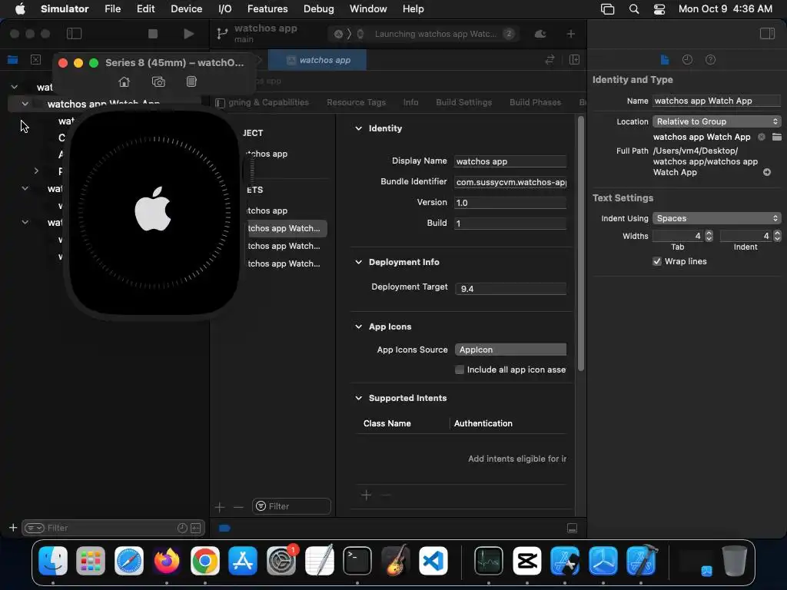
Task: Select the watchos app editor tab
Action: coord(317,60)
